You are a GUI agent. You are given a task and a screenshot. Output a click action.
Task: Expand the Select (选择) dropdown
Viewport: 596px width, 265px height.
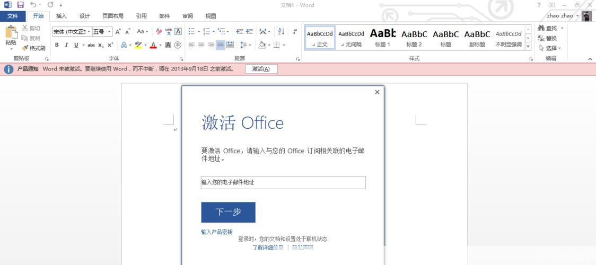[x=550, y=48]
